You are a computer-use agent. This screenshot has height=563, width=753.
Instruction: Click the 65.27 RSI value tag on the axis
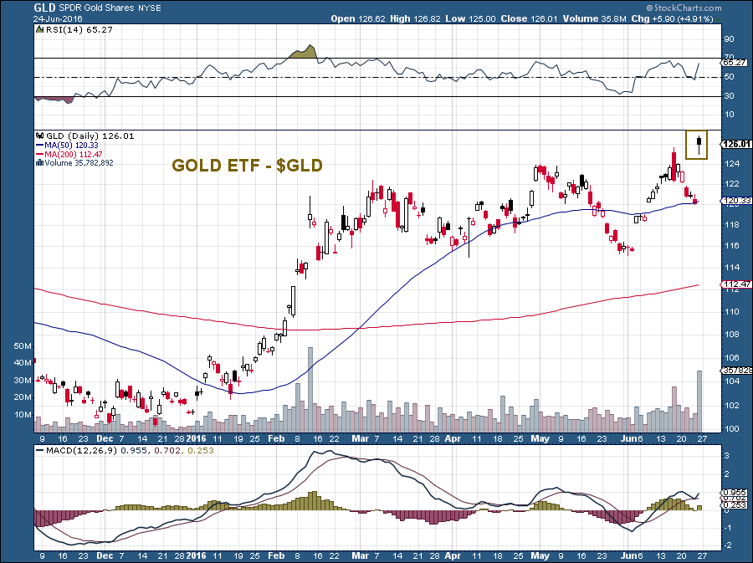pos(735,63)
